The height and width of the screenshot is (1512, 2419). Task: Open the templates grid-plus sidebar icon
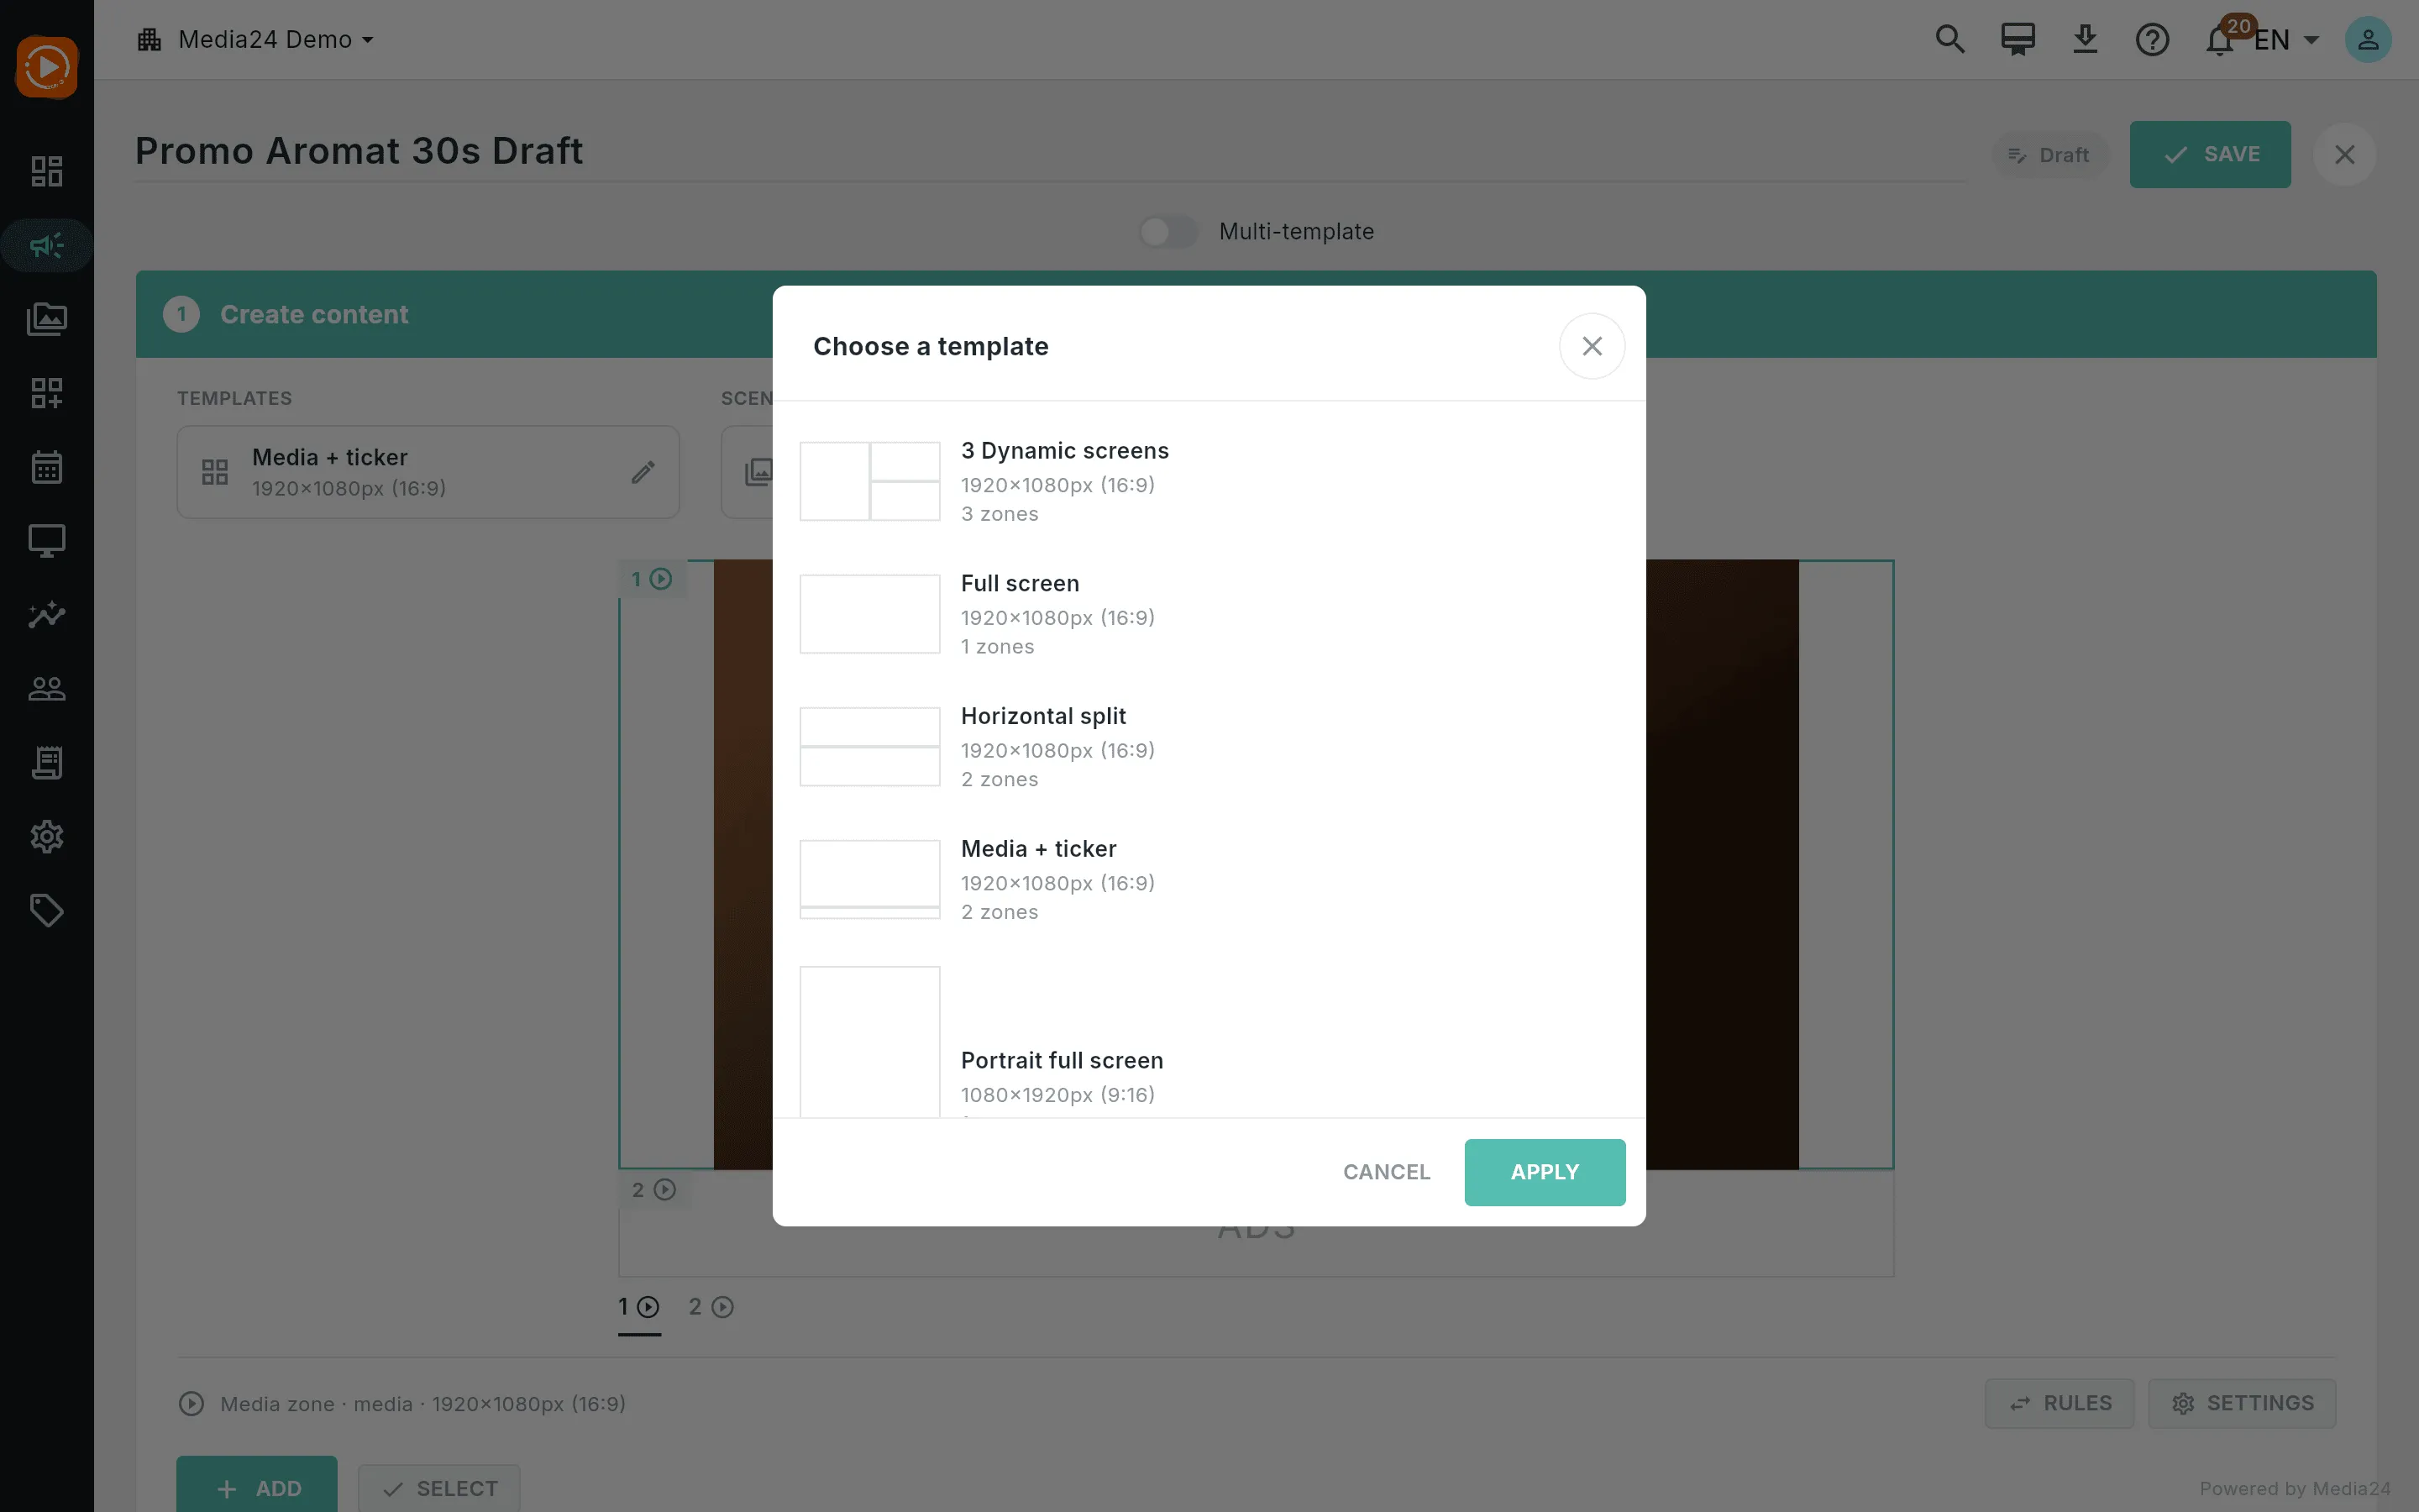[47, 393]
